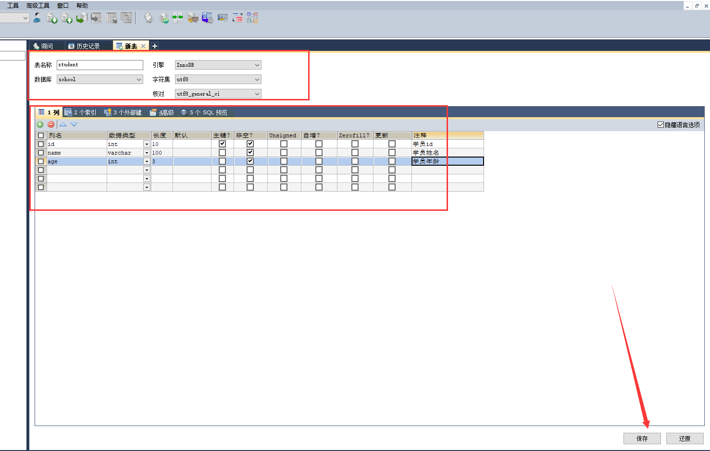The width and height of the screenshot is (710, 451).
Task: Click the blue card toolbar icon
Action: pyautogui.click(x=223, y=18)
